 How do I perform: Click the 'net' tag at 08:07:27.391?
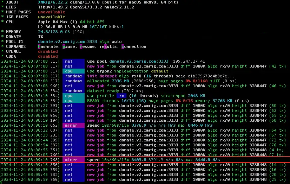coord(73,106)
